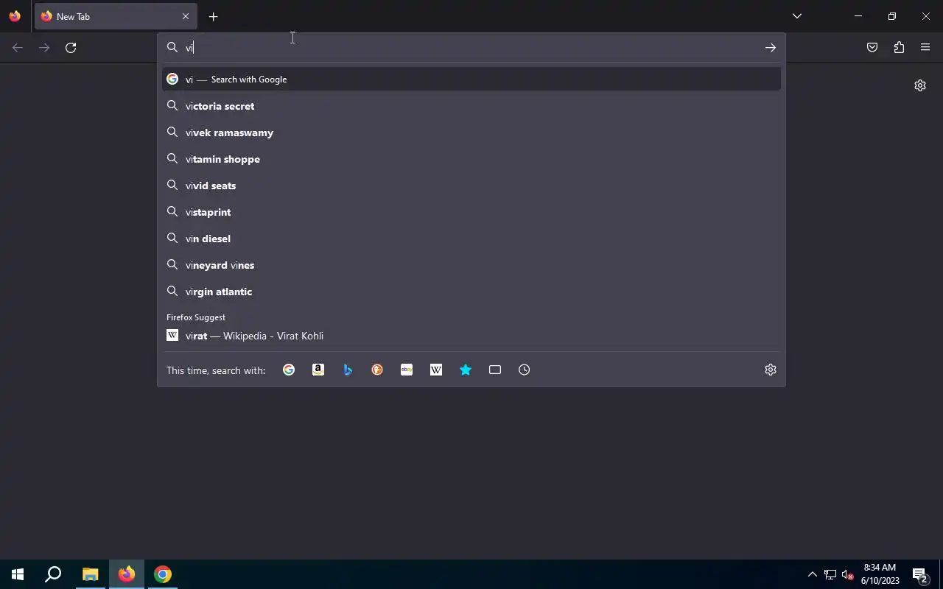Image resolution: width=943 pixels, height=589 pixels.
Task: Reload the current page
Action: point(71,47)
